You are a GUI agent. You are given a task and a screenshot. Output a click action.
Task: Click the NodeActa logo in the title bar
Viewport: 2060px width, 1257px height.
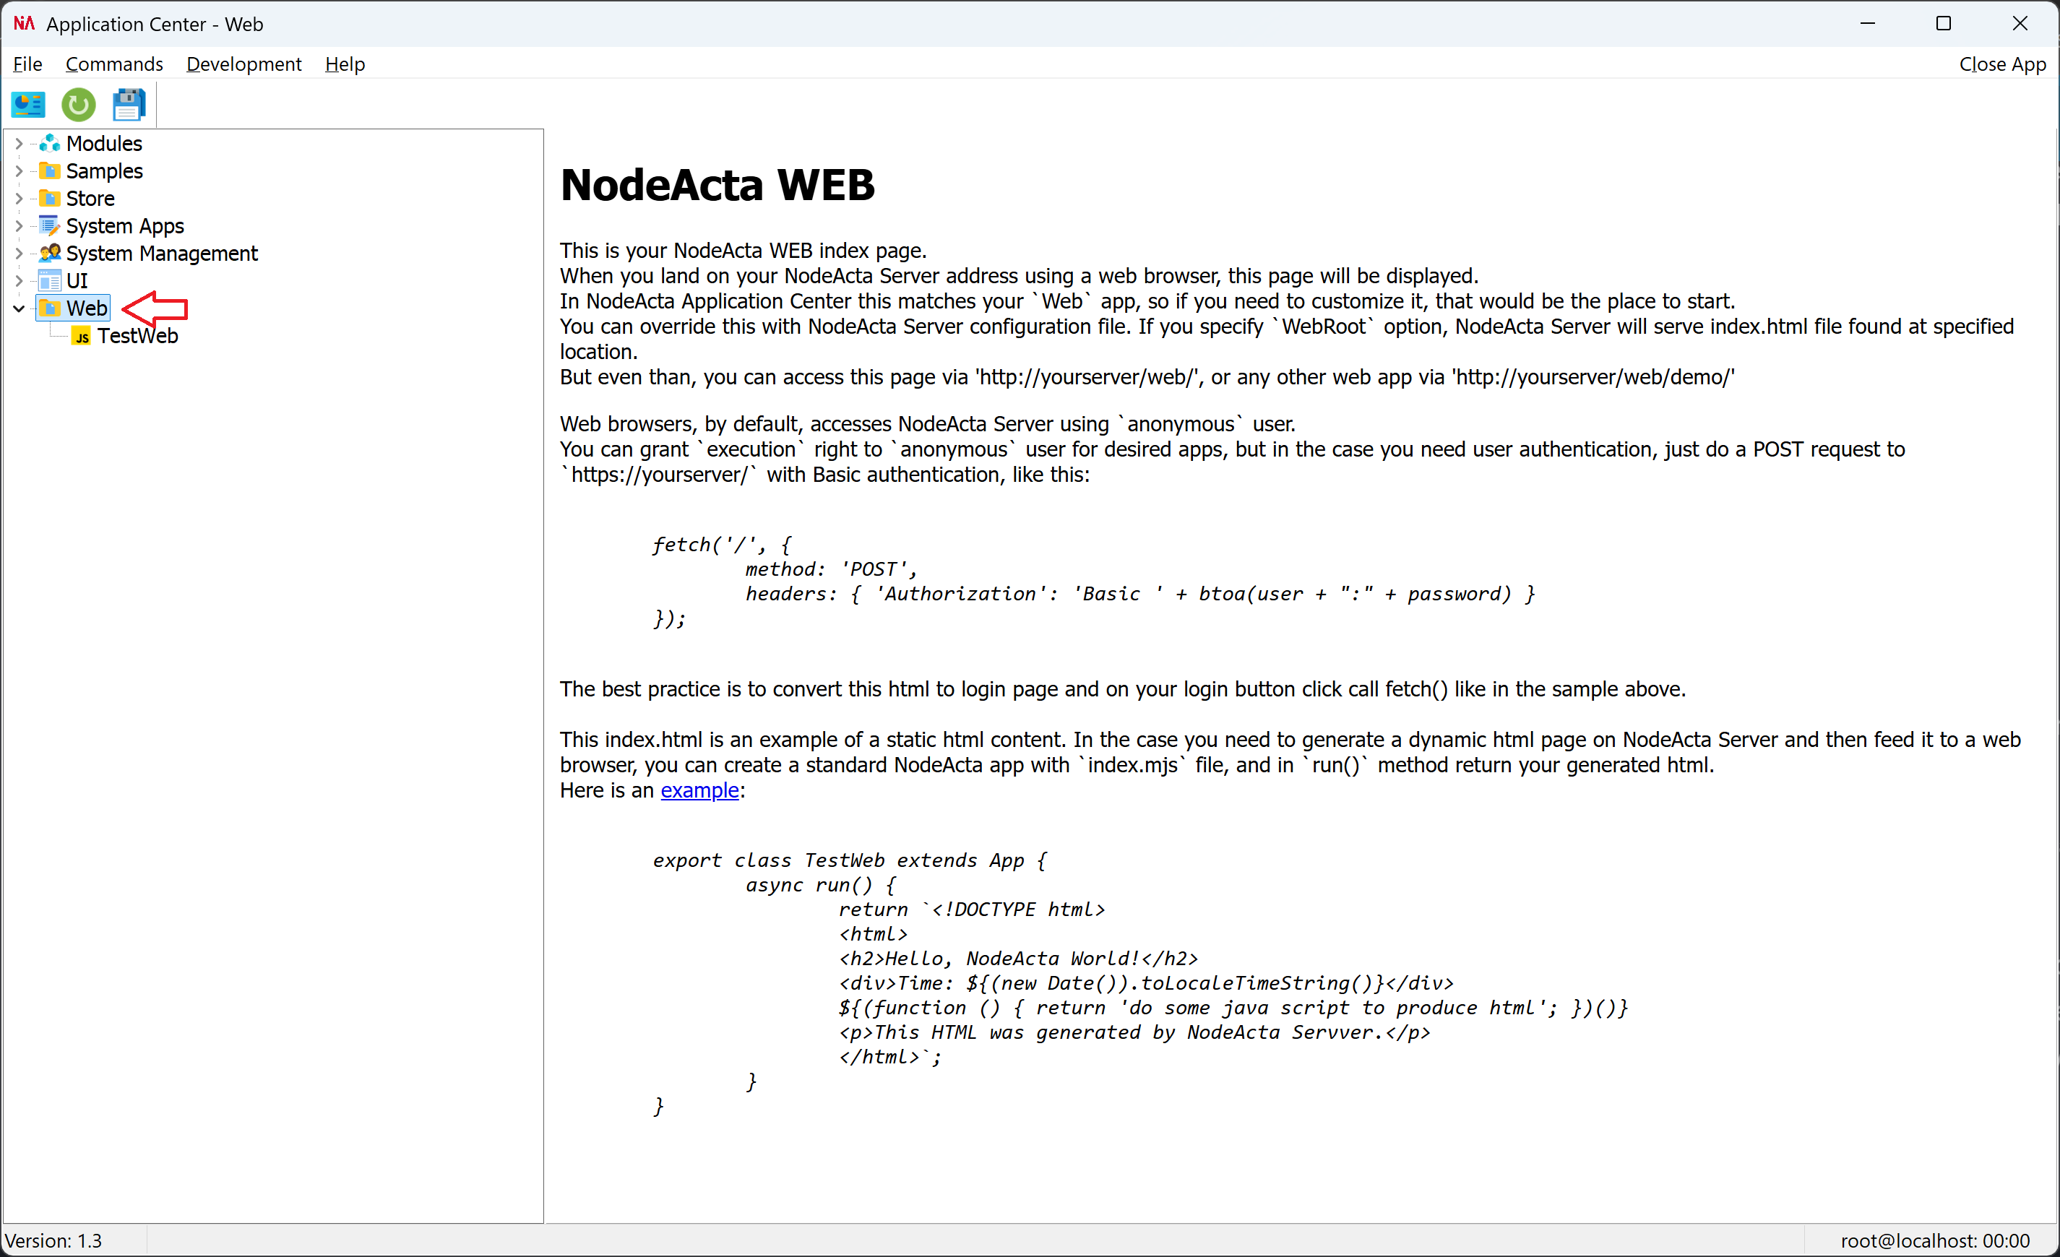[23, 23]
